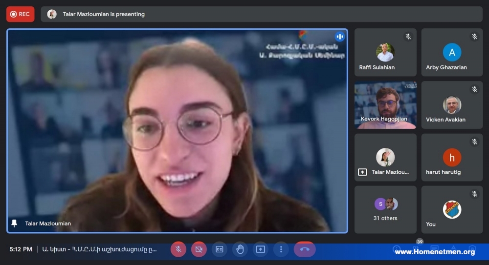The width and height of the screenshot is (489, 265).
Task: Click the pin icon beside Talar Mazloumian
Action: pos(14,223)
